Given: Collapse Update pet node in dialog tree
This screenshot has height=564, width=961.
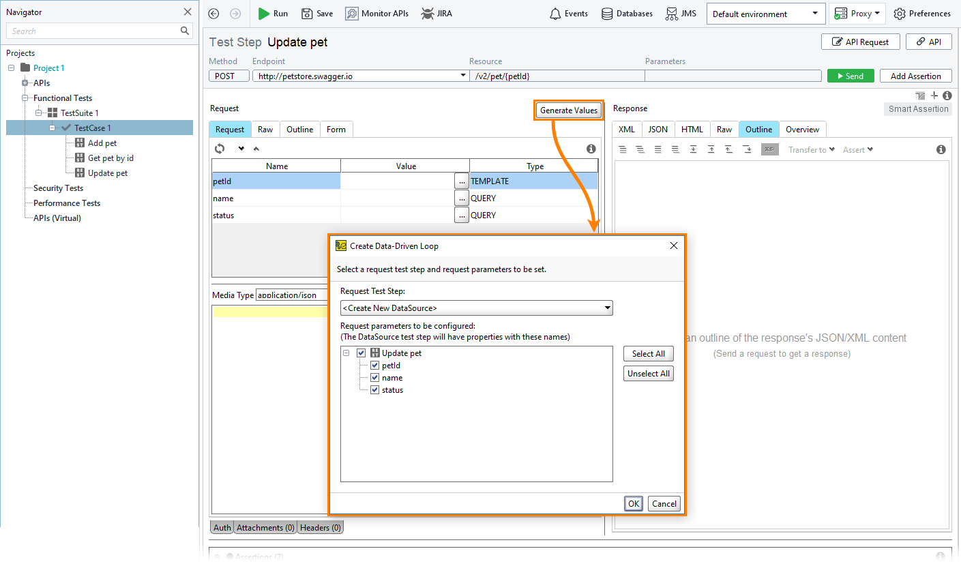Looking at the screenshot, I should pyautogui.click(x=346, y=353).
